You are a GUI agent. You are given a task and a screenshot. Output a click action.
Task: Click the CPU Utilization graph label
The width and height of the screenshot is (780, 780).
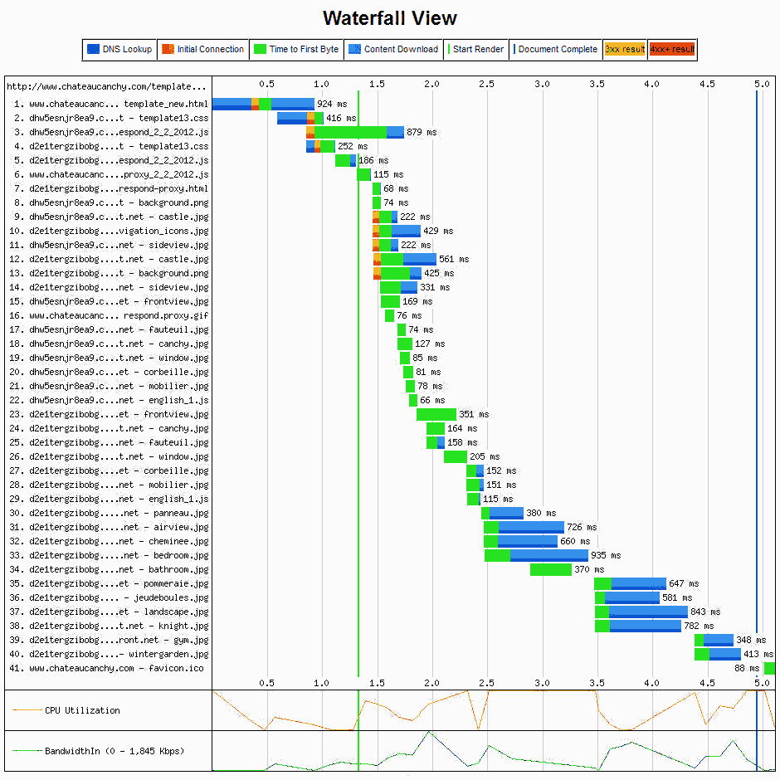click(x=81, y=710)
